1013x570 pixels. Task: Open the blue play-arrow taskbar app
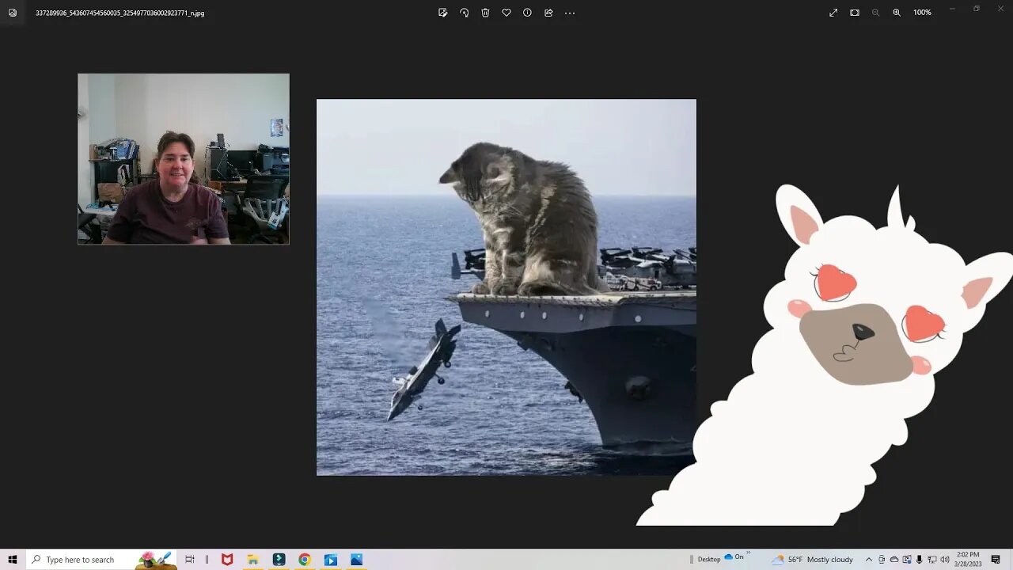point(331,560)
